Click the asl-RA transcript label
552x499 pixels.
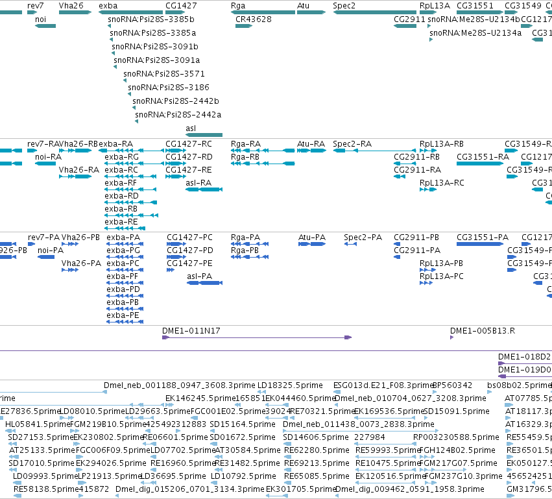click(x=198, y=183)
